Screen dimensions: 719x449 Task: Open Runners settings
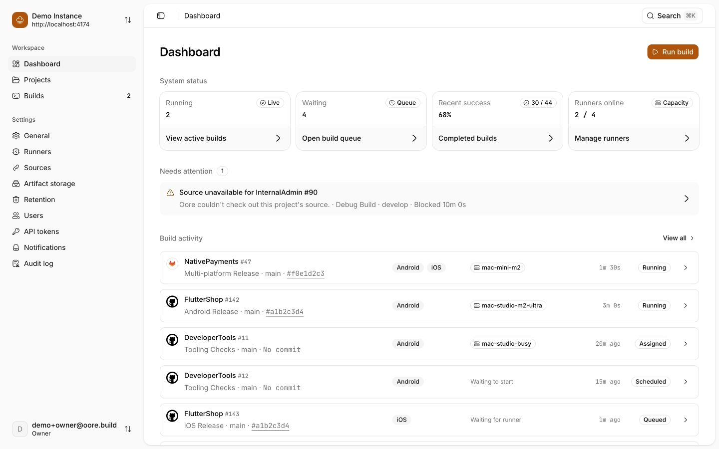(x=72, y=152)
